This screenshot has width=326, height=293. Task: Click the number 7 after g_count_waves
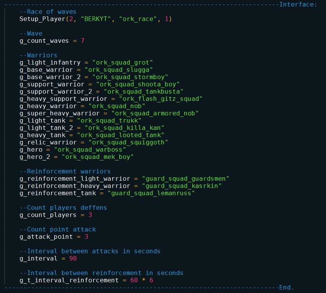[83, 41]
